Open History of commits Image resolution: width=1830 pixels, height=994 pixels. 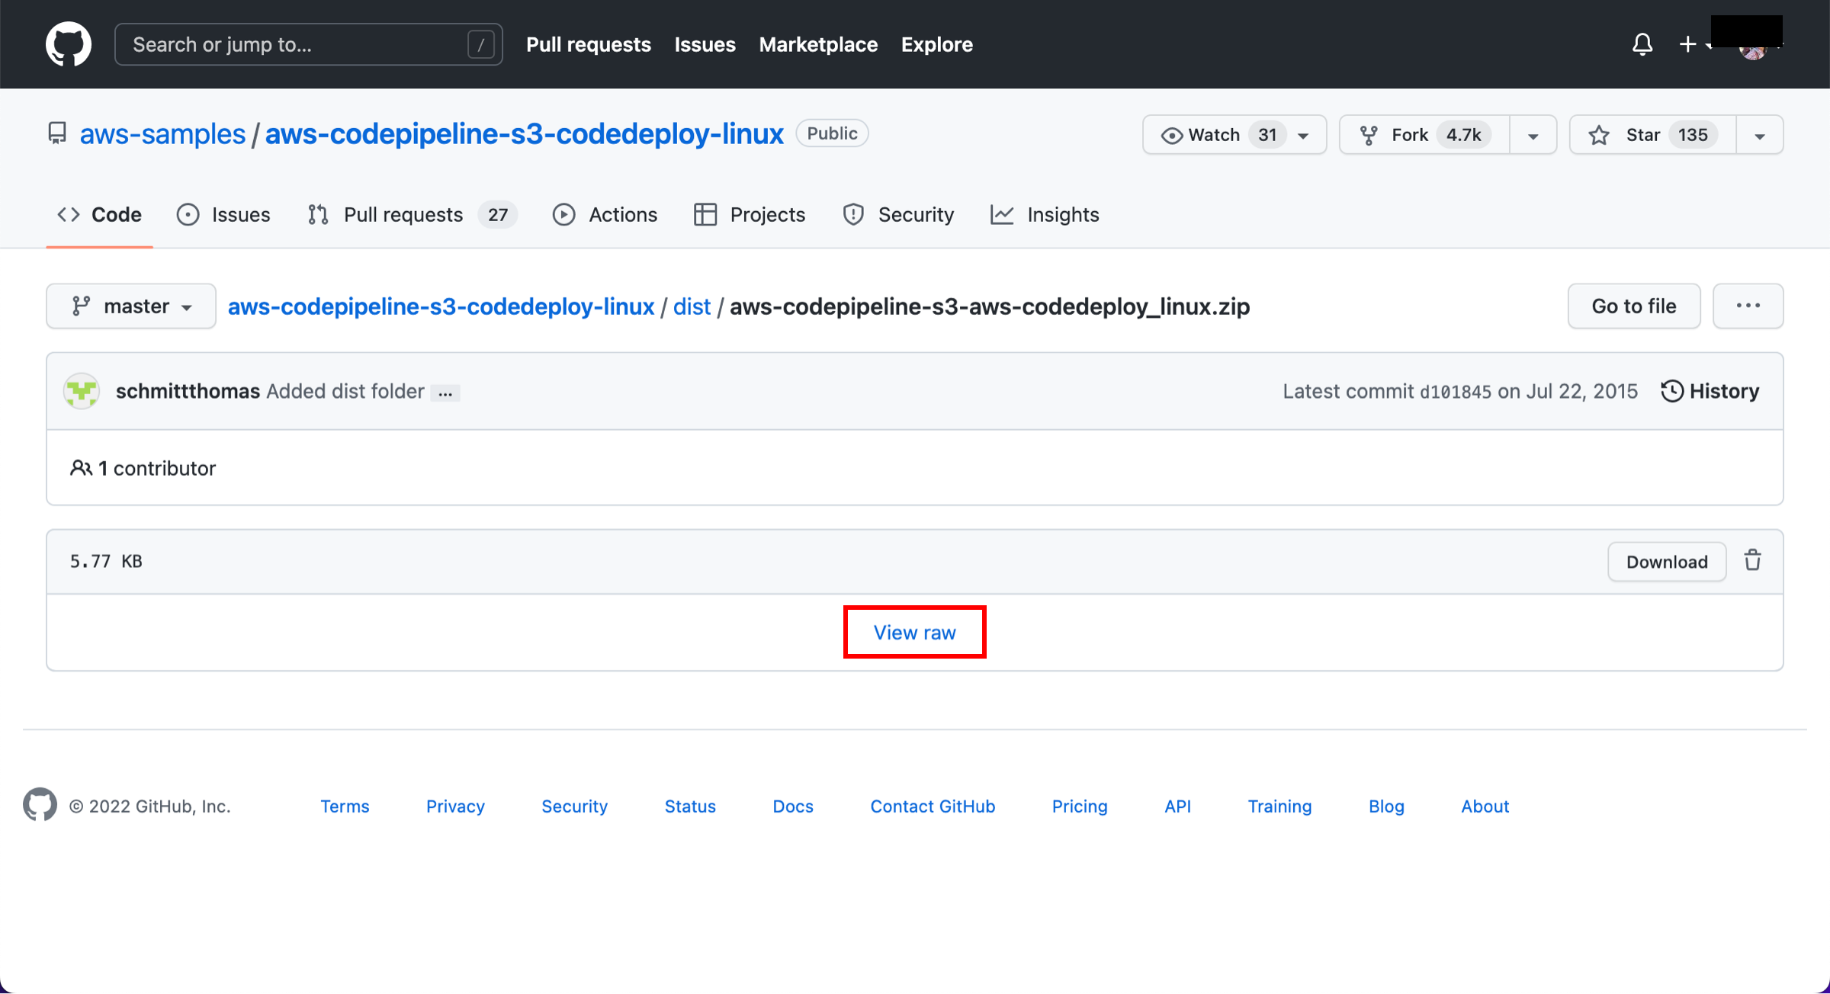(1710, 391)
